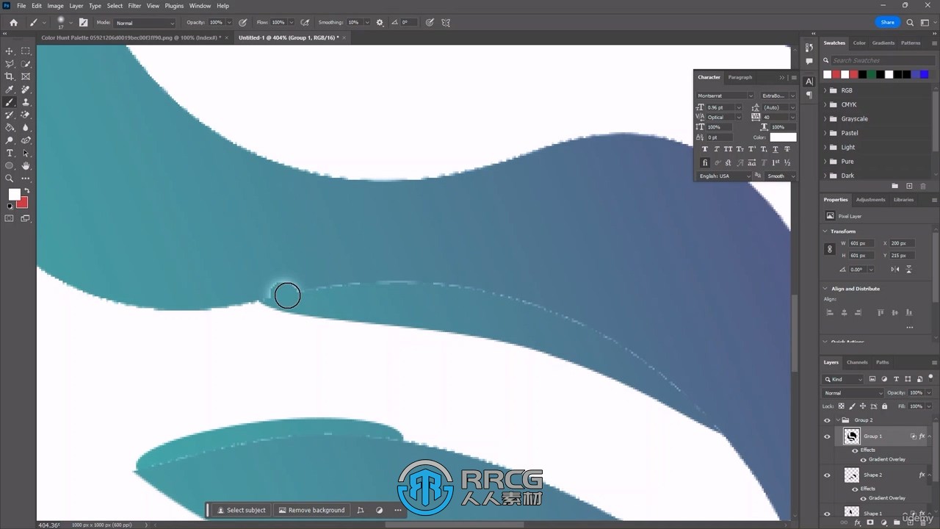Expand the Pastel swatch group
Viewport: 940px width, 529px height.
(825, 133)
